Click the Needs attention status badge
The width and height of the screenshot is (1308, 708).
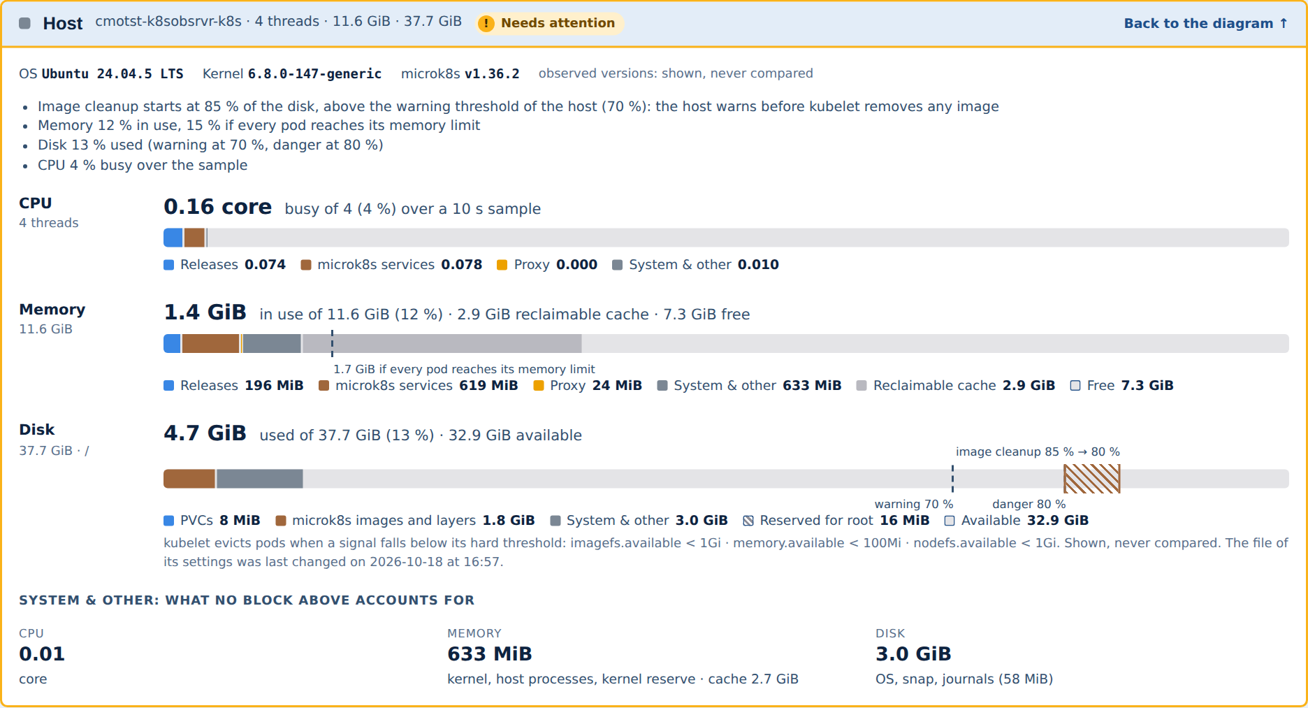[x=550, y=23]
